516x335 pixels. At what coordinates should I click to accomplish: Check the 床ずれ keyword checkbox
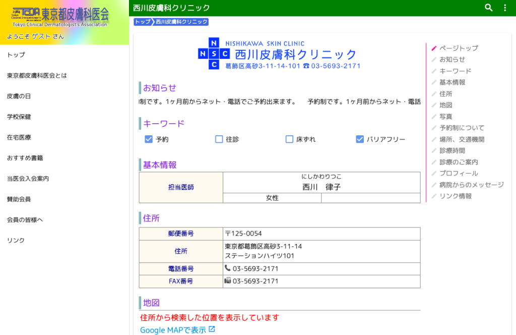(x=289, y=139)
